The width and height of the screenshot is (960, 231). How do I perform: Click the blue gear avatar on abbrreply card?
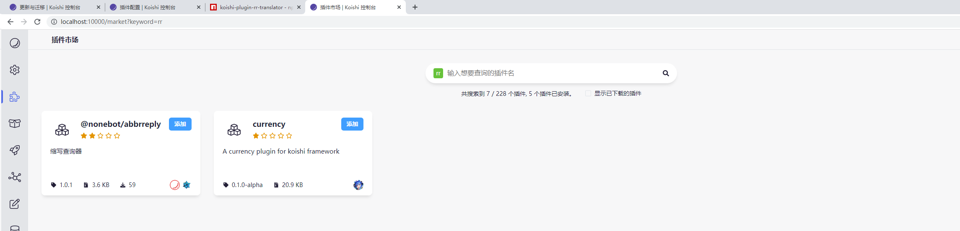tap(187, 185)
